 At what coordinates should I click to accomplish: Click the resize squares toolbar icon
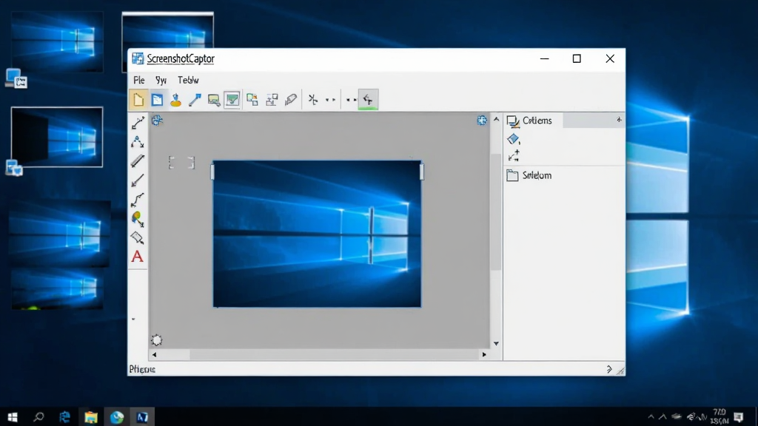pos(272,100)
